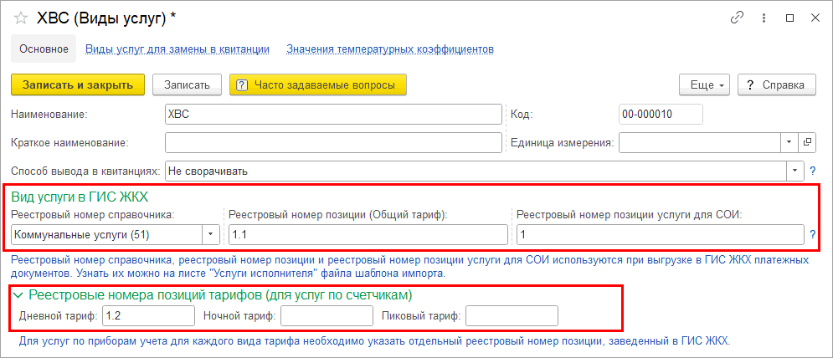The height and width of the screenshot is (358, 833).
Task: Copy link to this form
Action: tap(738, 18)
